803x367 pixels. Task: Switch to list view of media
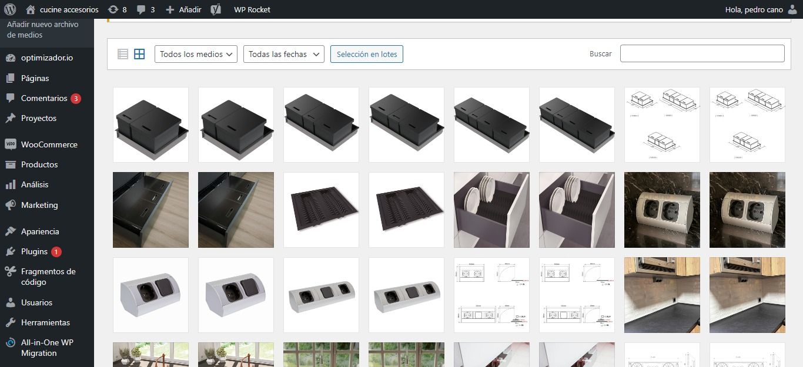coord(123,54)
